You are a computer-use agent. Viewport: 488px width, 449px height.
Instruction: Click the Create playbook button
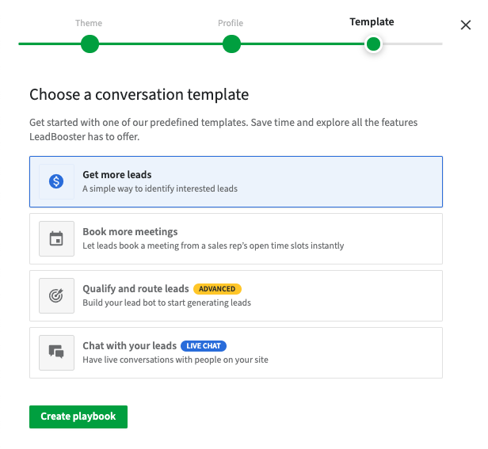tap(78, 417)
